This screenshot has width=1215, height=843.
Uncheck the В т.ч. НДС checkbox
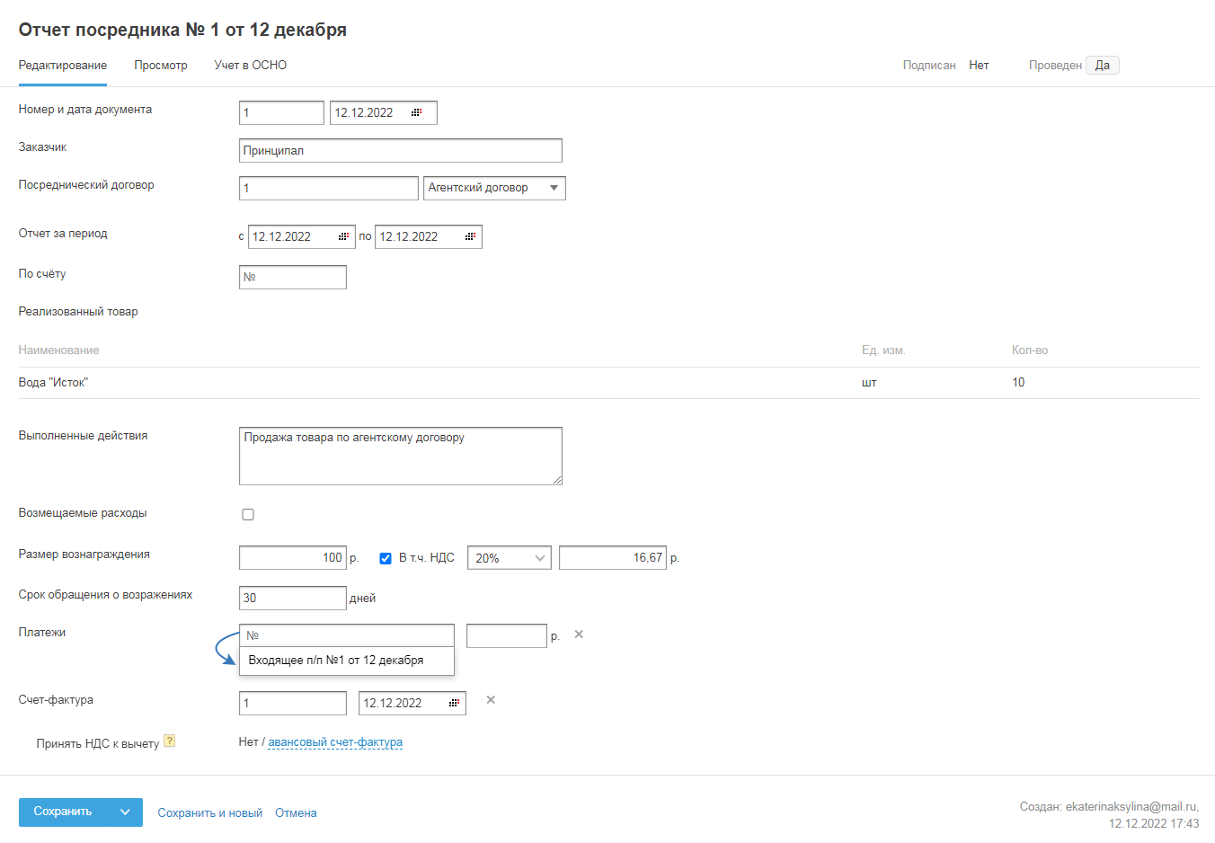[x=386, y=558]
